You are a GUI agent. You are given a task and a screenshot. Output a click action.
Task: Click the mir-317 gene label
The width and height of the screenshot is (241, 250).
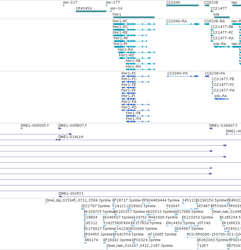[x=70, y=3]
